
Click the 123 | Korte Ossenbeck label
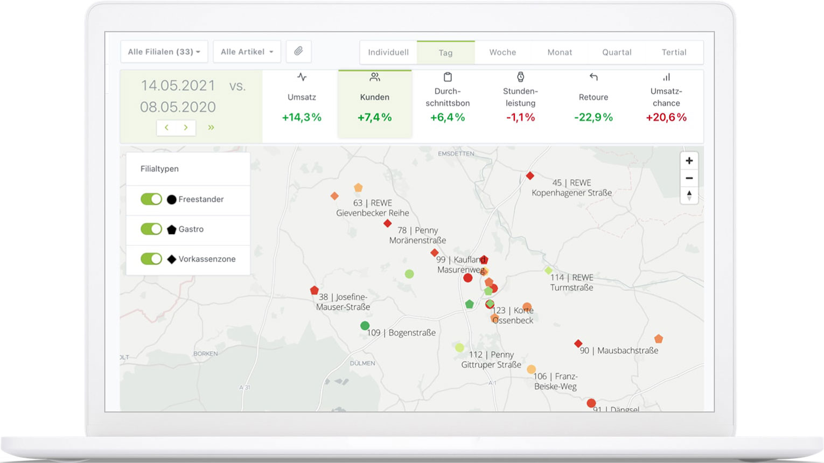[x=513, y=315]
